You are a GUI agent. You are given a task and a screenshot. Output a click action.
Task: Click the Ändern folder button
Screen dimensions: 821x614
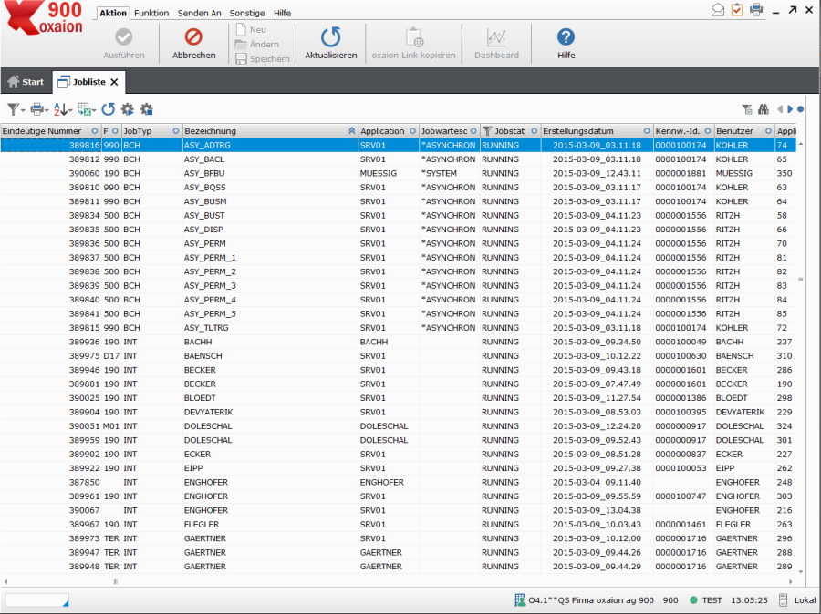257,45
